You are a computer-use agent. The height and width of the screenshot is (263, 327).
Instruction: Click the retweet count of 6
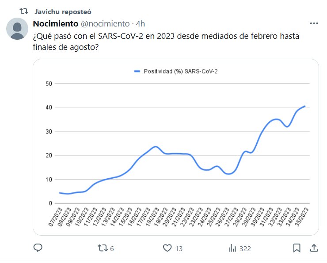pyautogui.click(x=112, y=249)
